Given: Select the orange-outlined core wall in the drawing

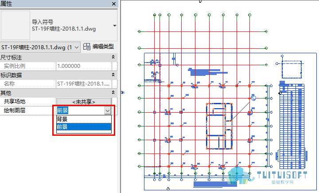Looking at the screenshot, I should 219,126.
